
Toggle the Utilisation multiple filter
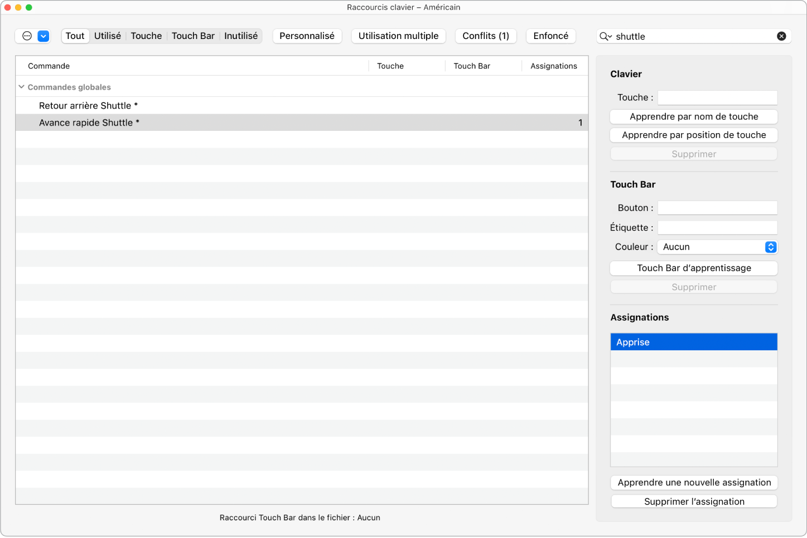[398, 36]
